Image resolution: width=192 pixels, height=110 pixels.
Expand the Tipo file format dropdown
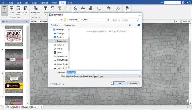(x=140, y=77)
